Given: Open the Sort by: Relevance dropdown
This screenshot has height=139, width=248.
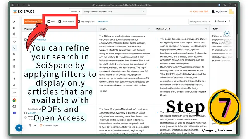Looking at the screenshot, I should click(200, 22).
